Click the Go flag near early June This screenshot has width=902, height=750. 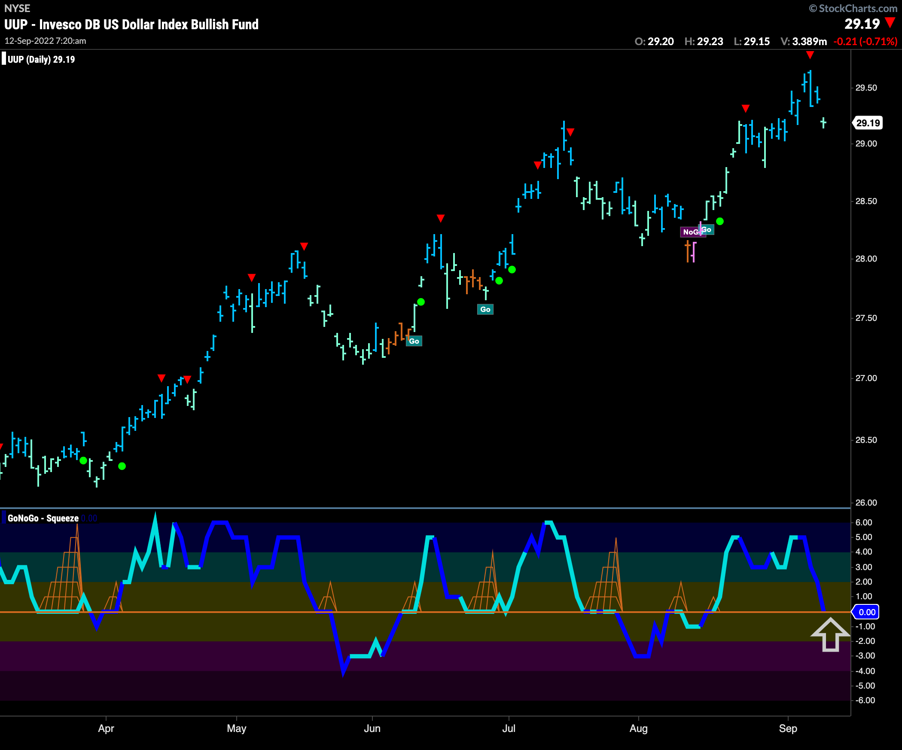414,341
